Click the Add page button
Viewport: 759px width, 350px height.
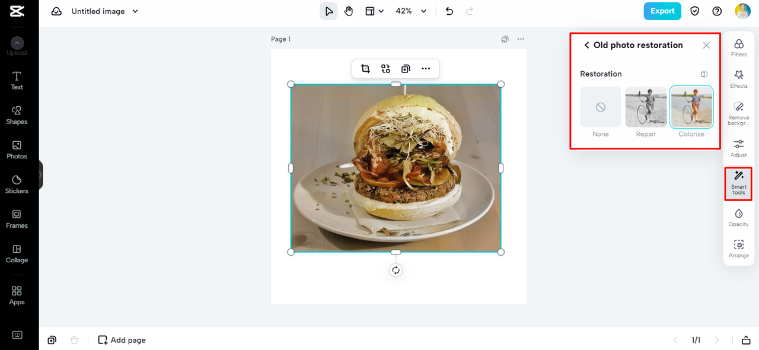(x=122, y=340)
